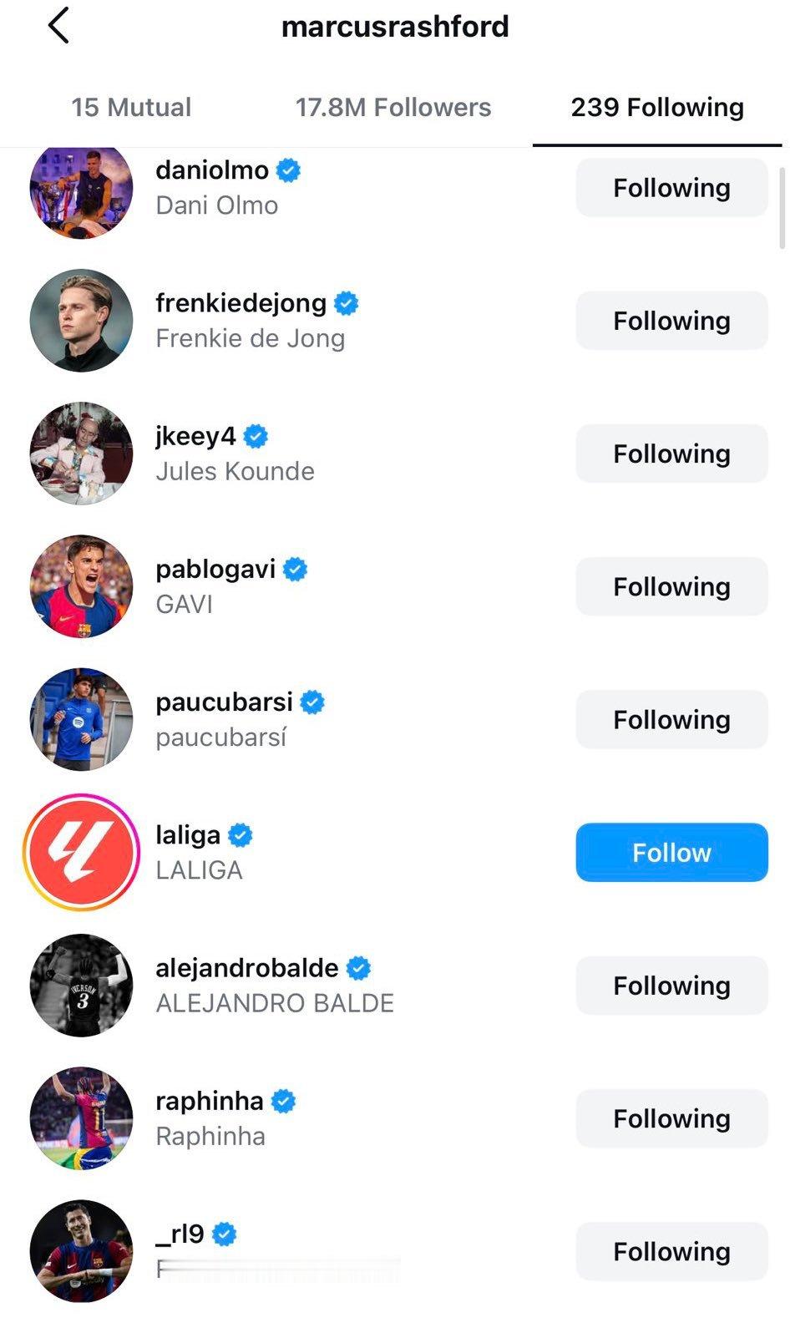Tap the daniolmo verified badge
790x1323 pixels.
coord(289,170)
